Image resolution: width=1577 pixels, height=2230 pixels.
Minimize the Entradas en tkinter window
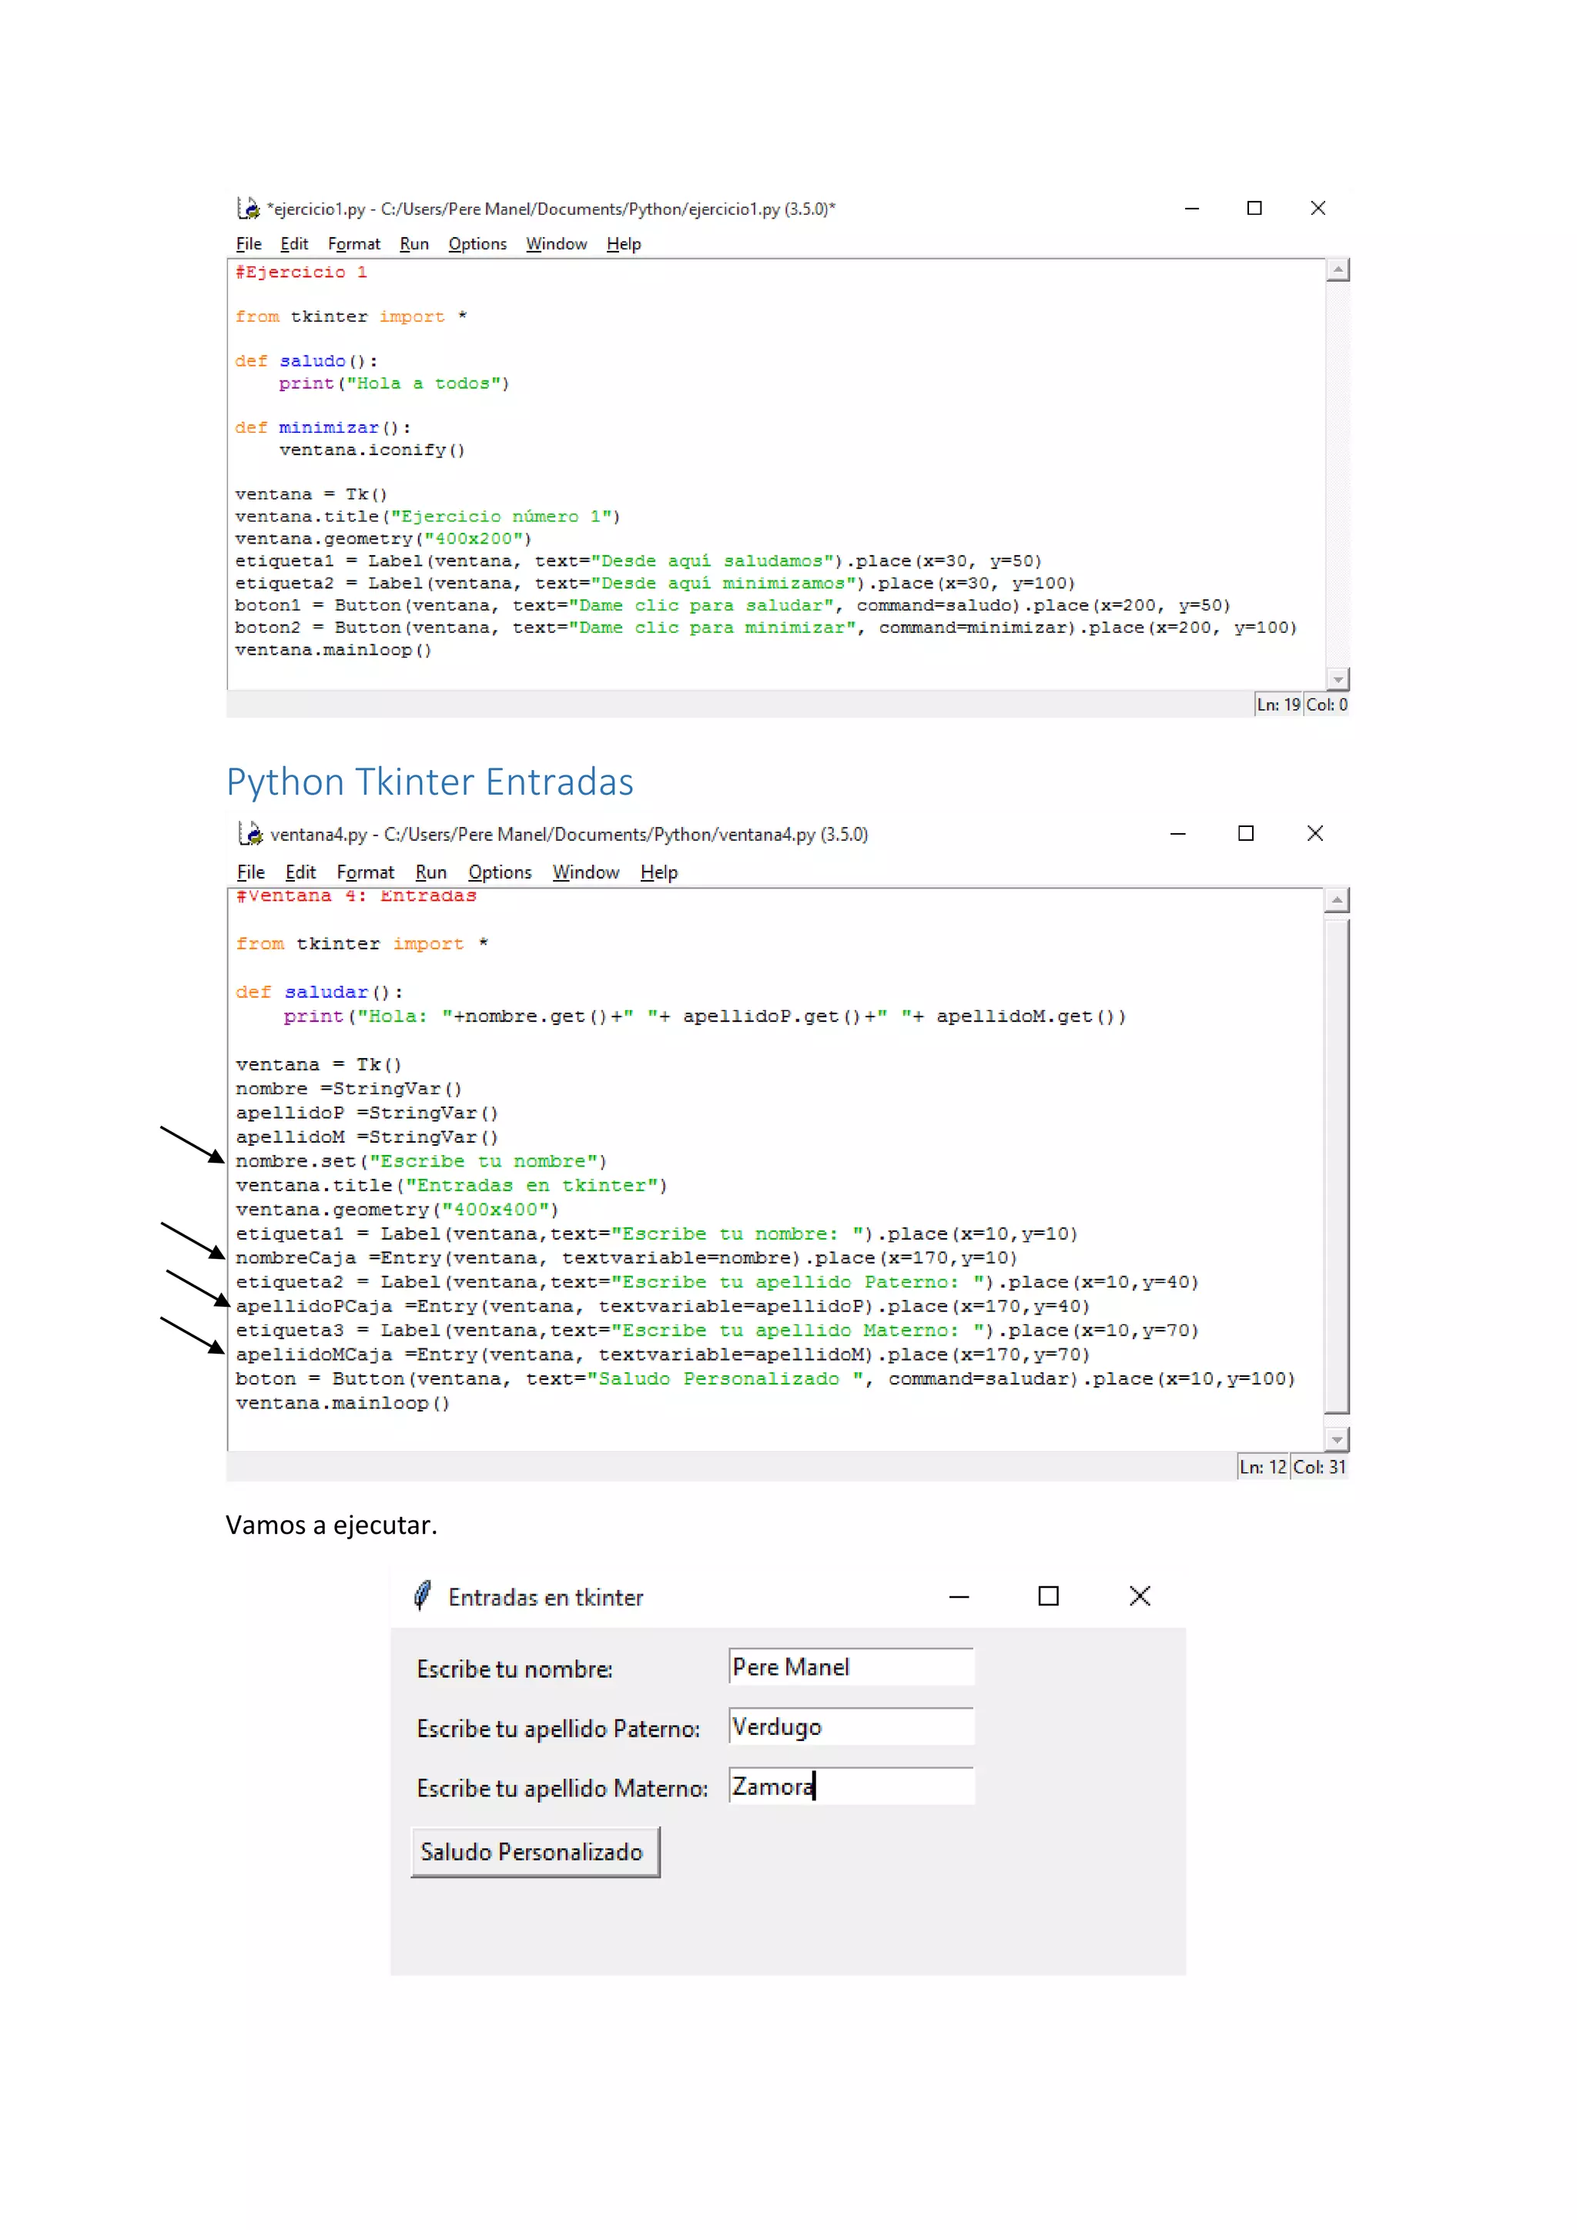(x=959, y=1595)
